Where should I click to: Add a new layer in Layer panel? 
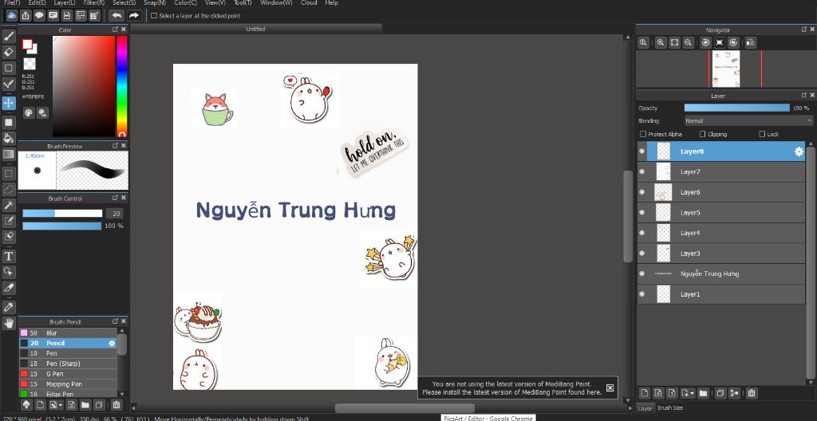pos(644,393)
